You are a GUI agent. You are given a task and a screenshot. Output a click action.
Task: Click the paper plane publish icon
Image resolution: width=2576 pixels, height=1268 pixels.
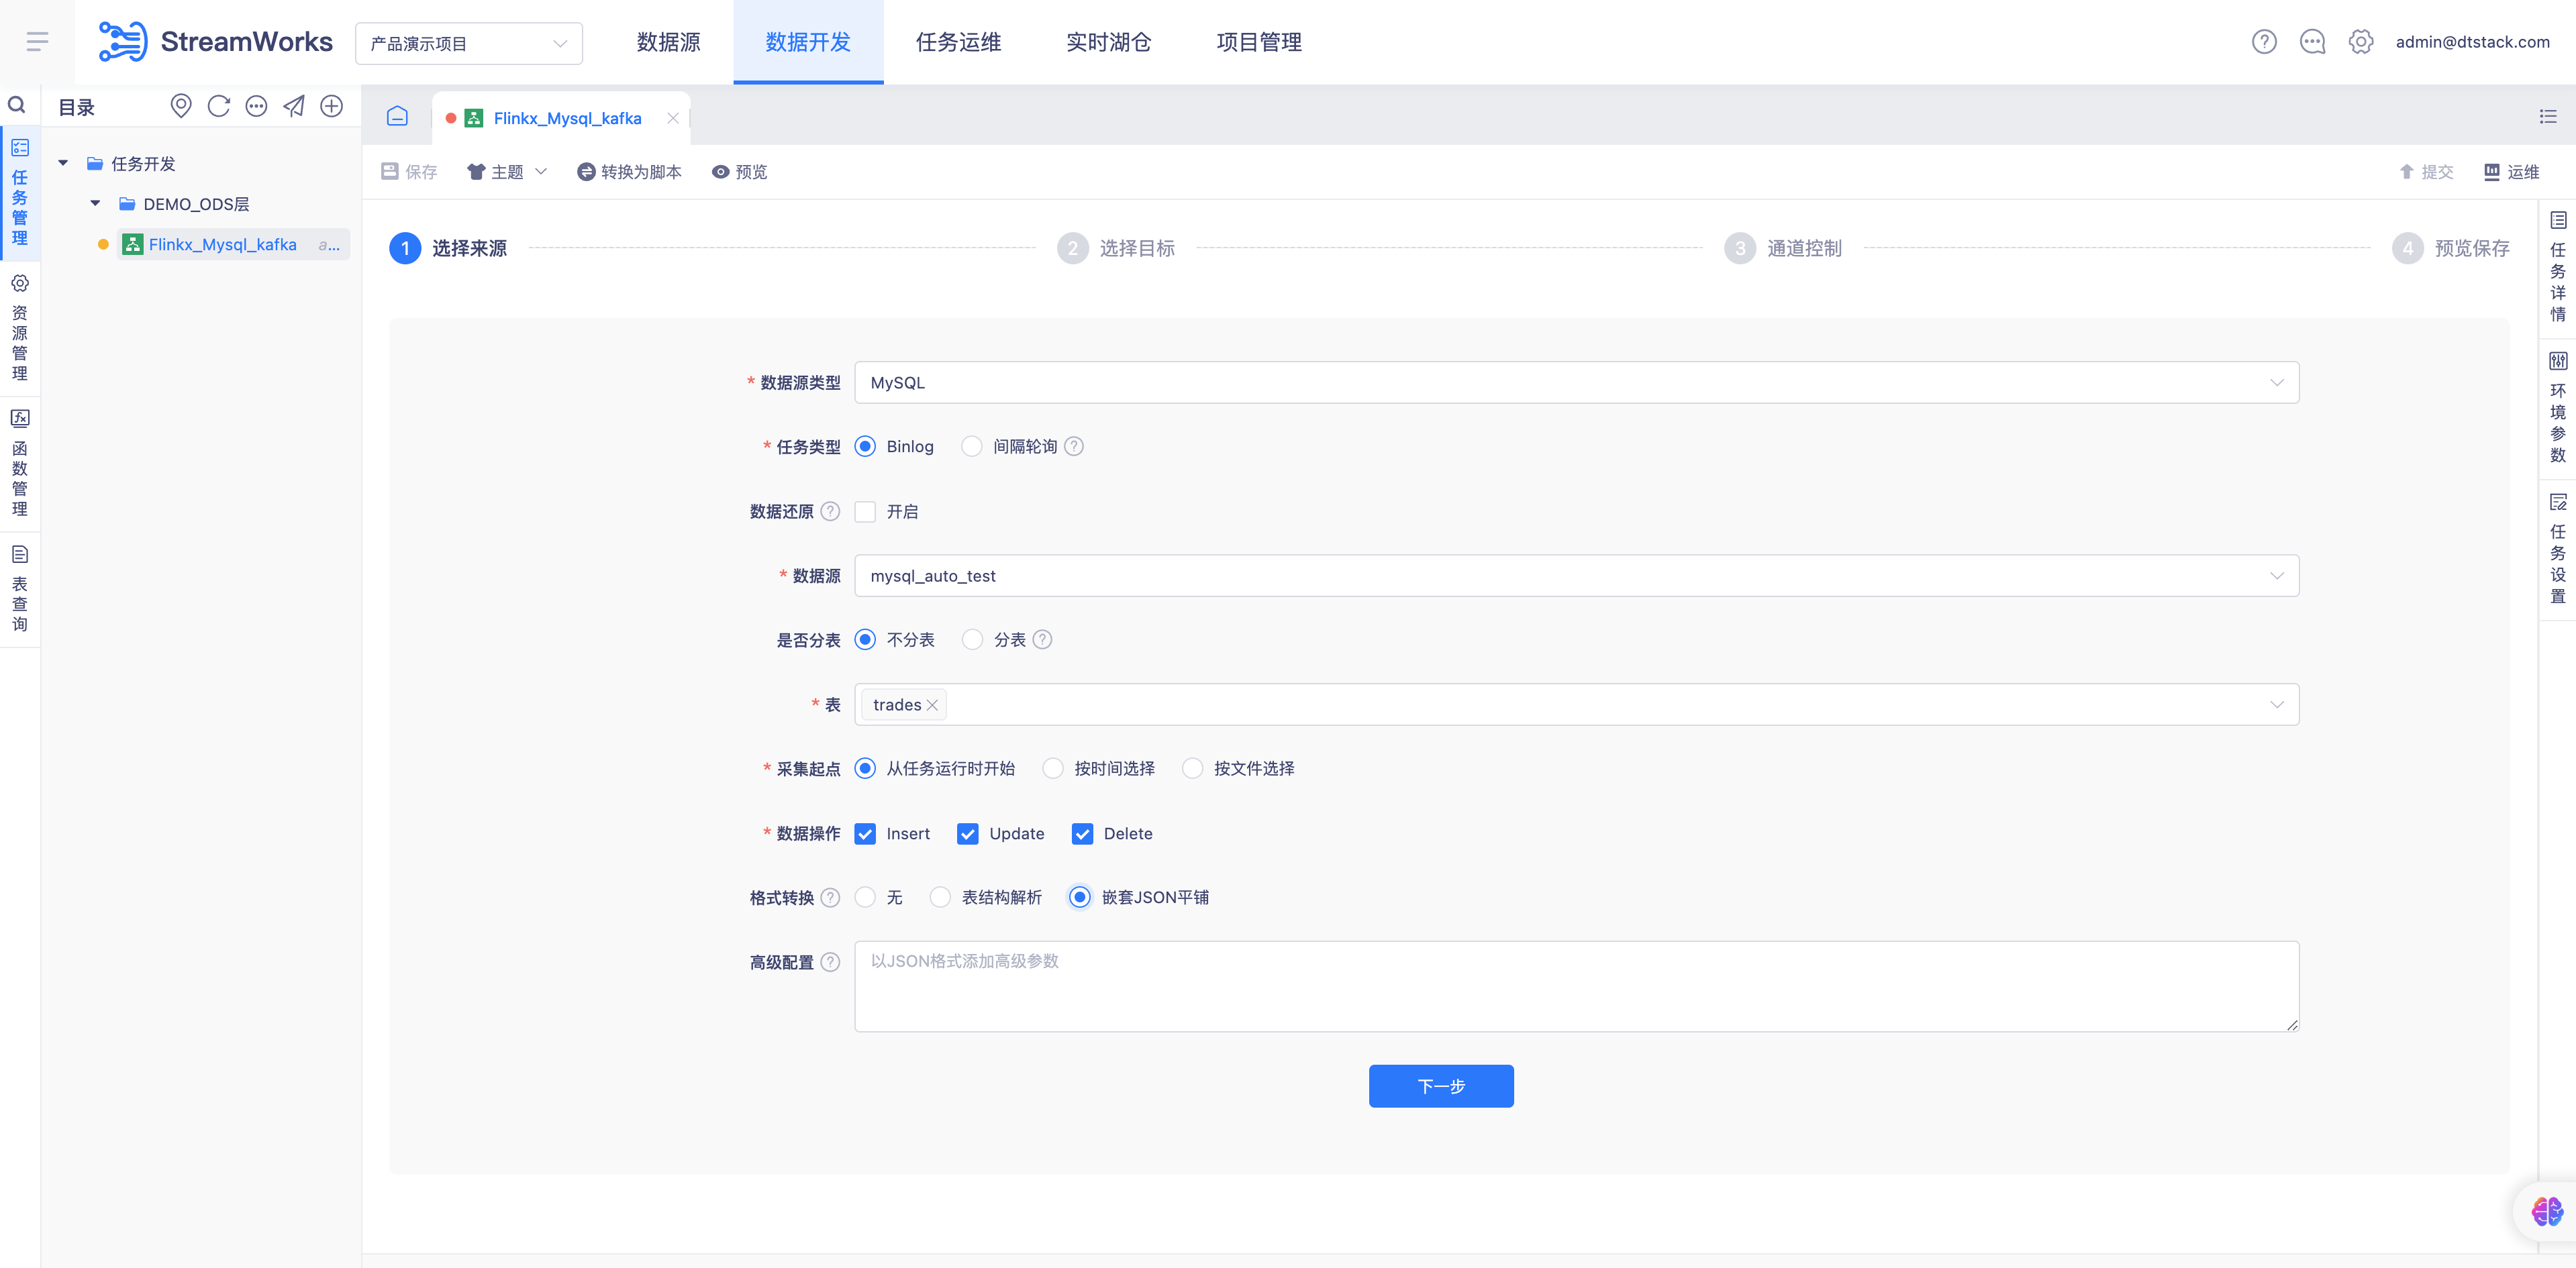click(294, 106)
